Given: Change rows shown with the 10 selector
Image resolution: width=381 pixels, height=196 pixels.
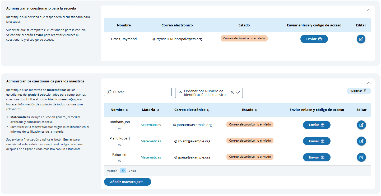Looking at the screenshot, I should click(123, 171).
